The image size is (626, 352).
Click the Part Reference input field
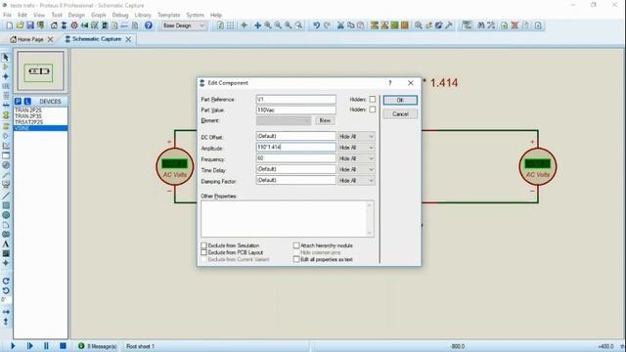295,99
